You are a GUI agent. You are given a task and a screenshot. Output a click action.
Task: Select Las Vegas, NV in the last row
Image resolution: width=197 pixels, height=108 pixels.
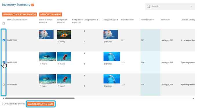167,85
